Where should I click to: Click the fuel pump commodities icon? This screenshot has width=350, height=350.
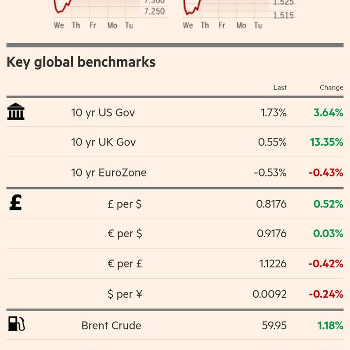(16, 324)
